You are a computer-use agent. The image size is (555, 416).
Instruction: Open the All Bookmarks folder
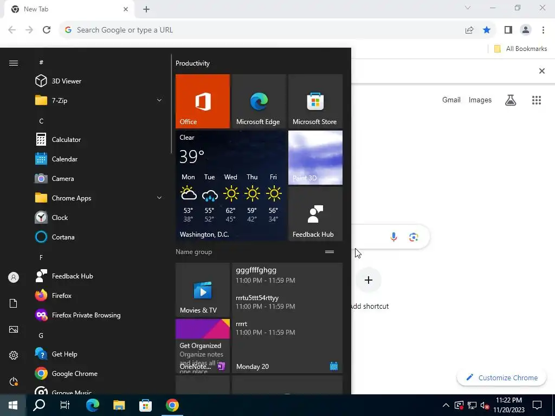[x=520, y=49]
